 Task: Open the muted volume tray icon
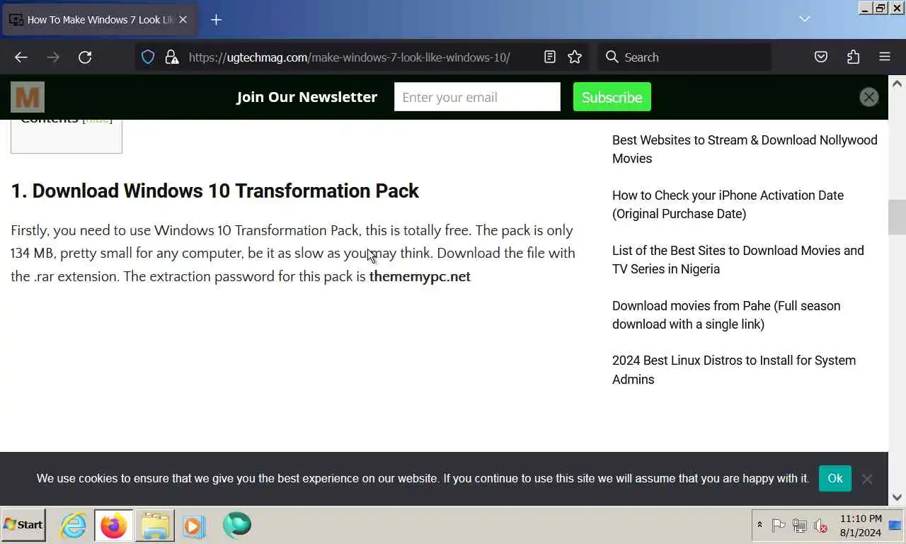(821, 526)
